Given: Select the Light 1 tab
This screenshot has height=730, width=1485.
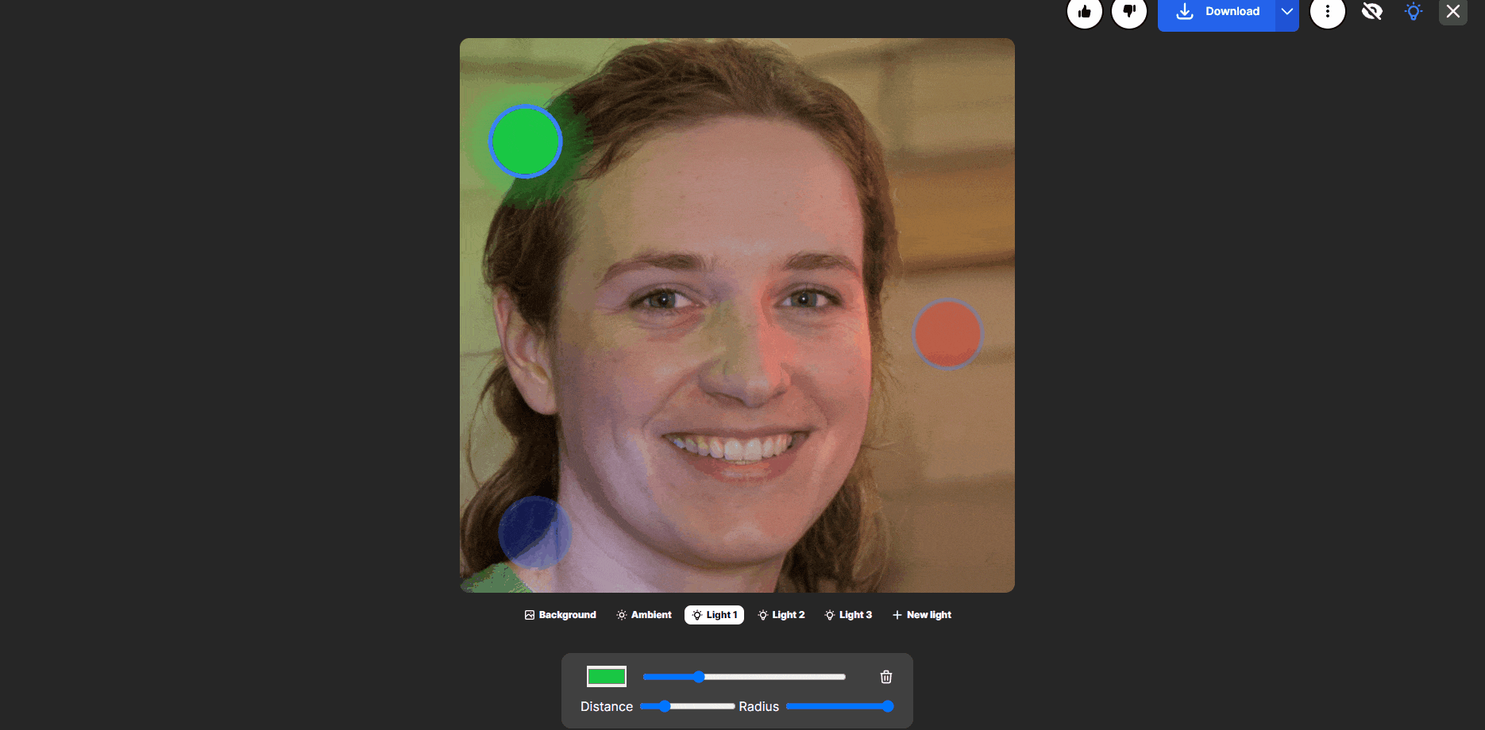Looking at the screenshot, I should coord(715,615).
